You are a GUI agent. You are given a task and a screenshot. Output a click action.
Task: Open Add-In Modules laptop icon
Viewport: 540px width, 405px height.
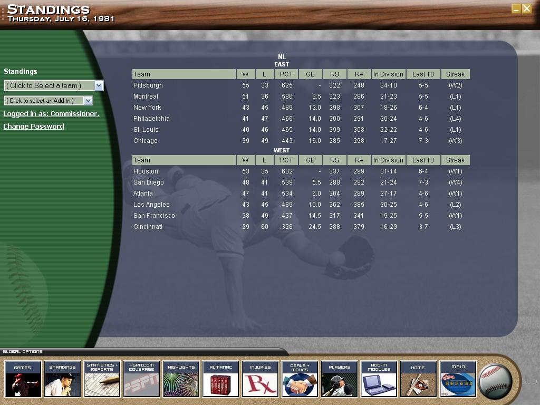coord(379,379)
